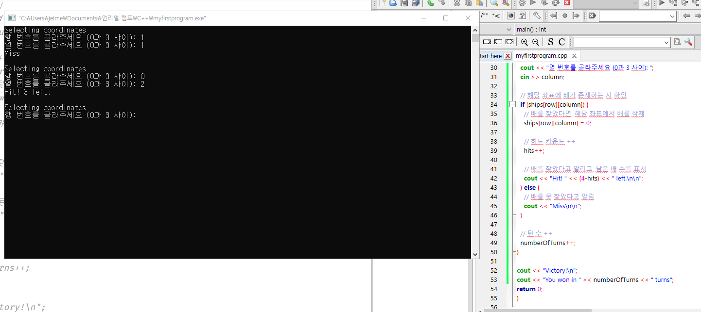The width and height of the screenshot is (701, 312).
Task: Click the console vertical scrollbar thumb
Action: point(475,38)
